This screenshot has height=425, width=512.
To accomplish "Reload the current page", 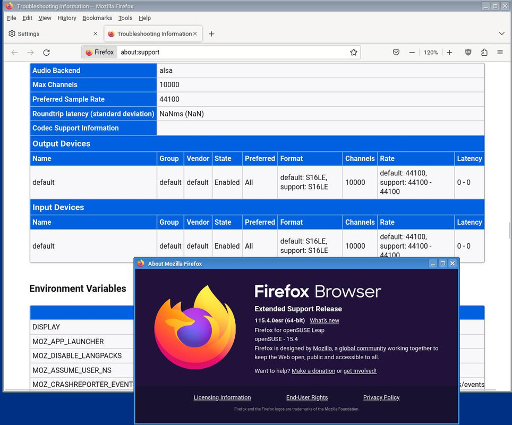I will (x=47, y=53).
